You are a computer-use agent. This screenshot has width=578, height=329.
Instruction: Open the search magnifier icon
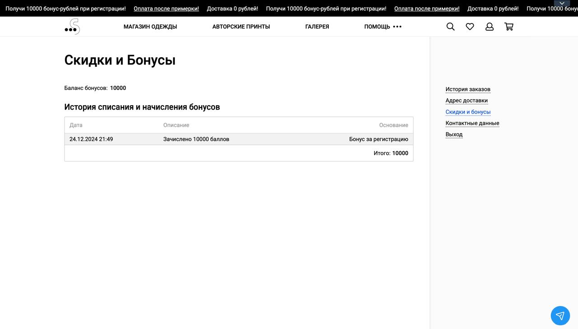pos(451,27)
